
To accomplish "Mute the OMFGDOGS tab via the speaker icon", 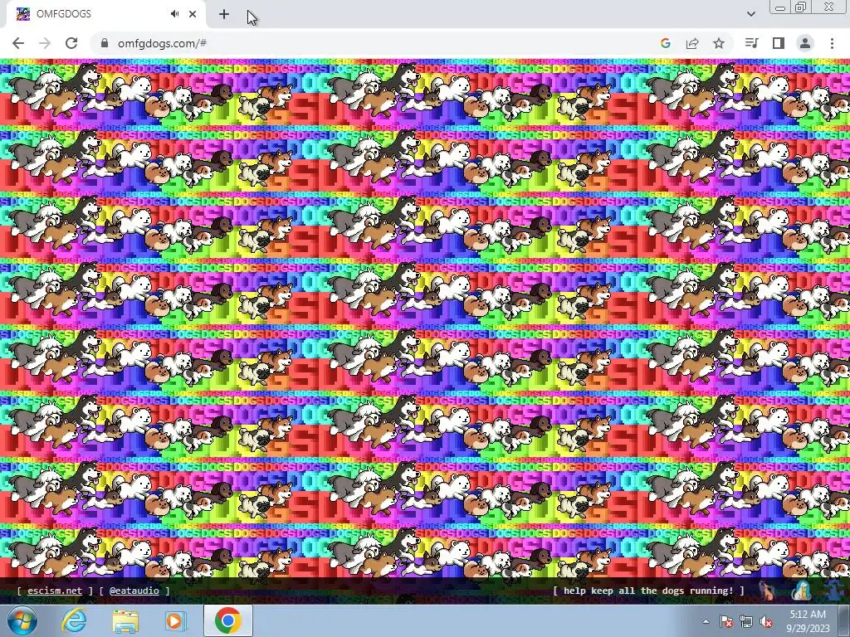I will (174, 14).
